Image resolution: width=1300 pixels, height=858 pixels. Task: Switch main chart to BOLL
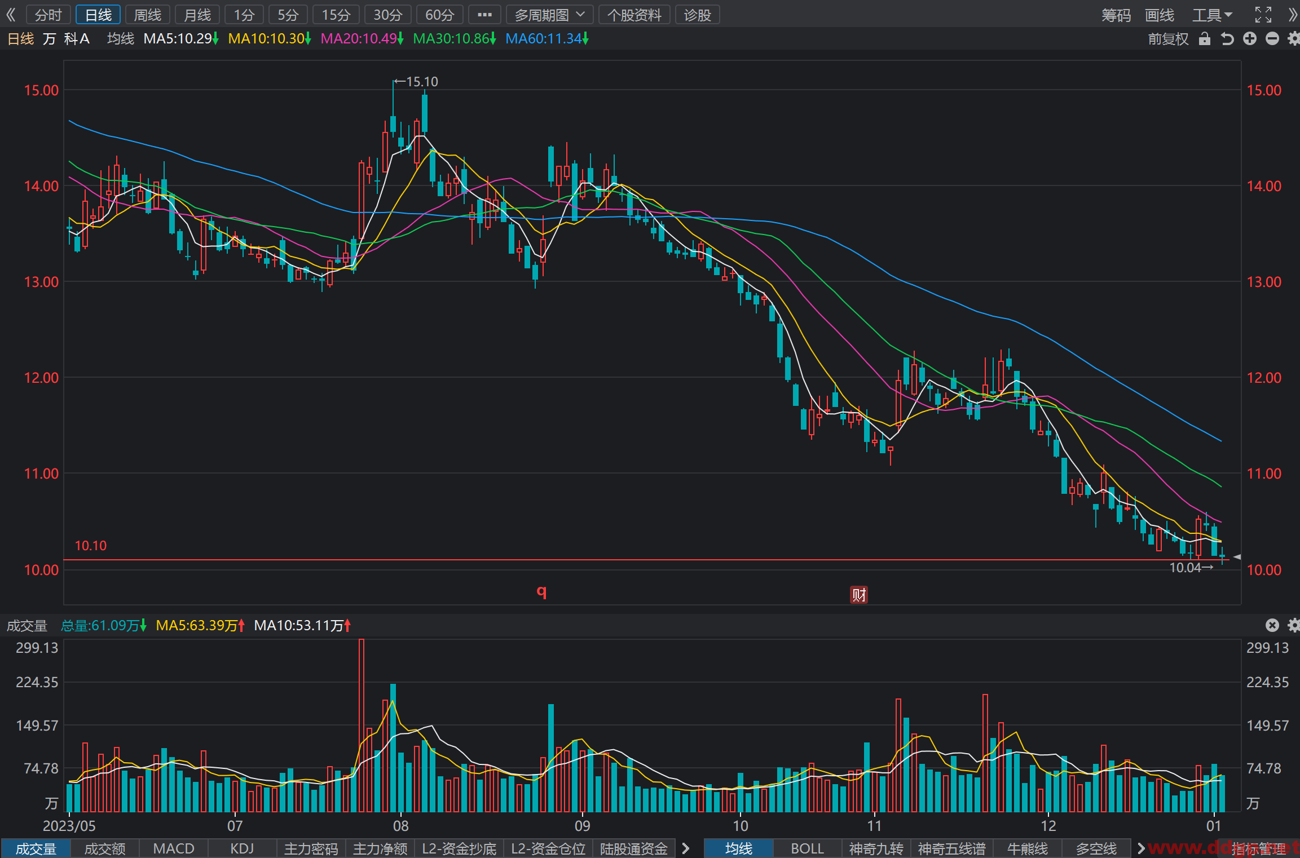click(807, 848)
